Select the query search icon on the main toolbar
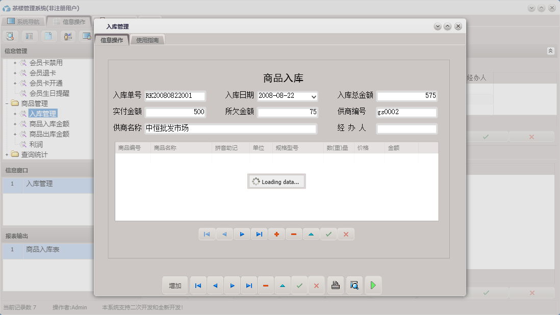This screenshot has height=315, width=560. coord(10,36)
